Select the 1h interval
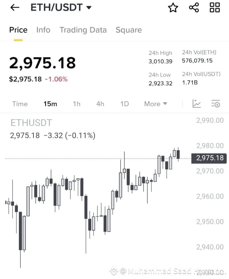The image size is (229, 279). (77, 104)
